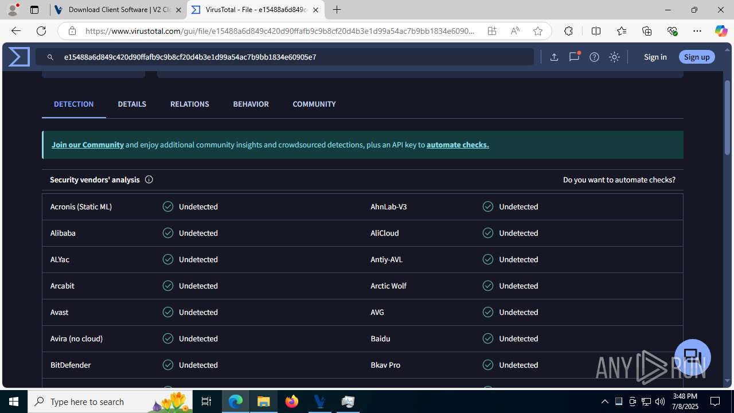Open the tab actions menu icon

(34, 10)
